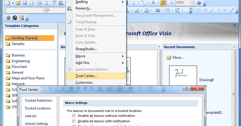
Task: Select Disable all macros without notification
Action: point(104,116)
